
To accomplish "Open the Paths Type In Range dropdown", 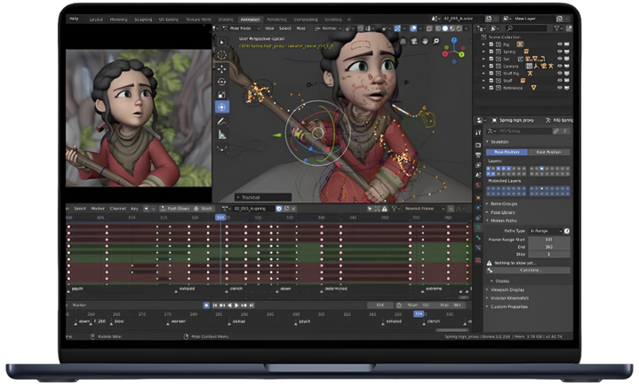I will (546, 231).
